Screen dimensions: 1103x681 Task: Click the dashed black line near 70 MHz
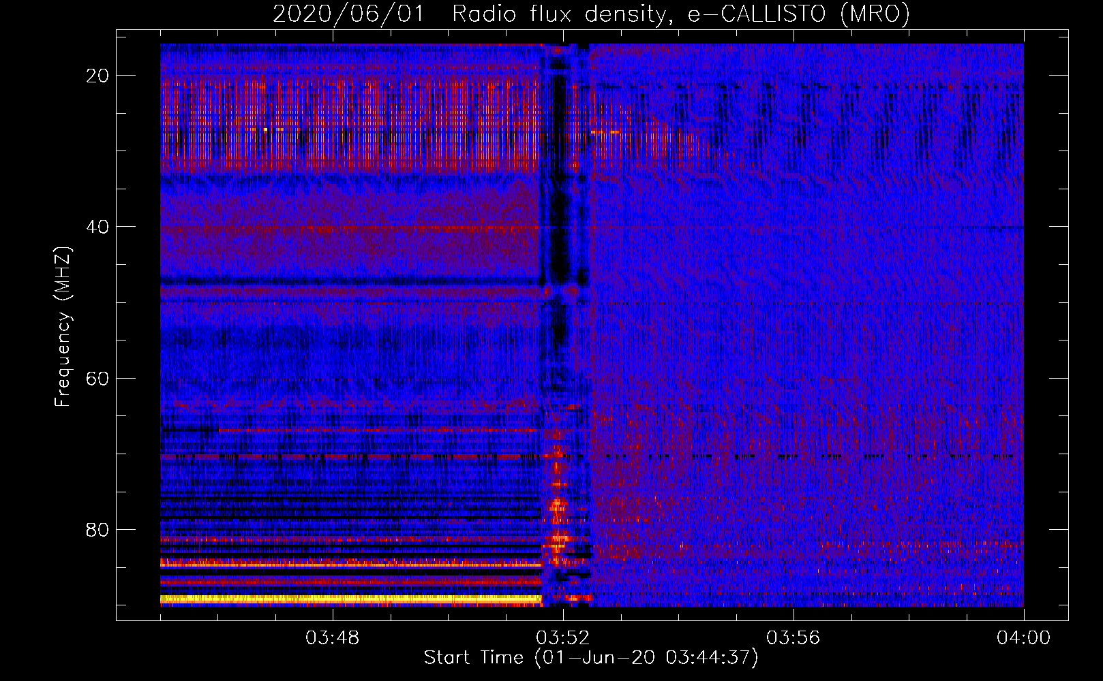(x=818, y=456)
